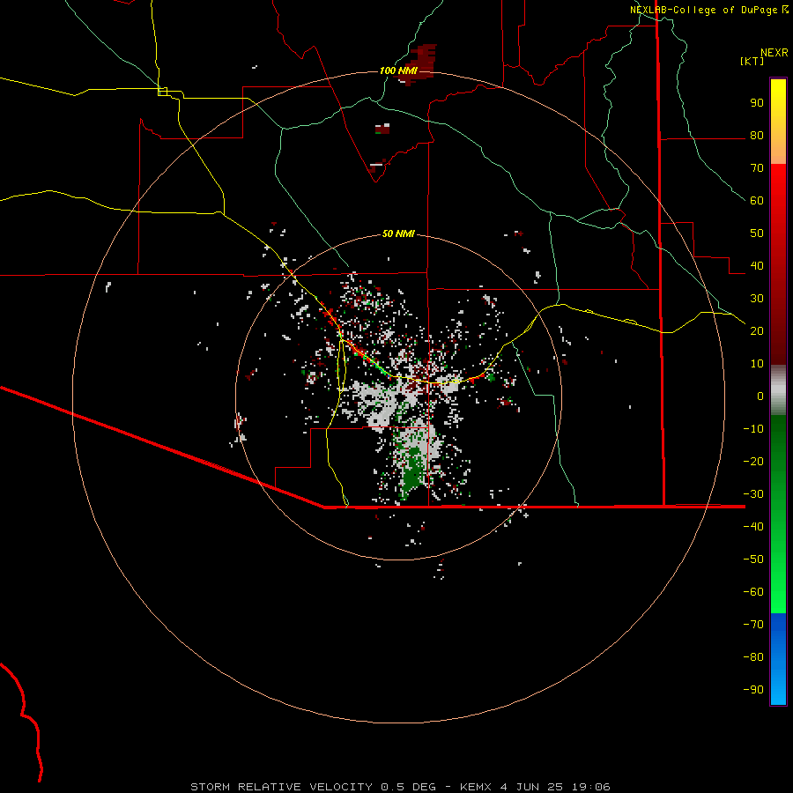793x793 pixels.
Task: Click the 50 value on the velocity scale
Action: point(757,233)
